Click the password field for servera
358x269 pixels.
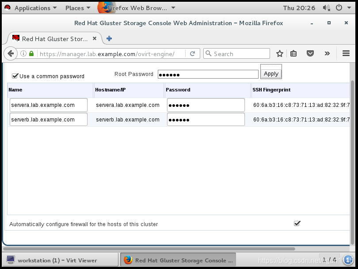pos(206,105)
